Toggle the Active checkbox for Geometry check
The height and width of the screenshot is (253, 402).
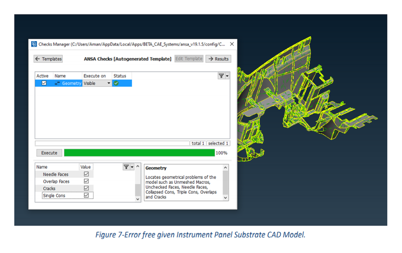pos(44,83)
